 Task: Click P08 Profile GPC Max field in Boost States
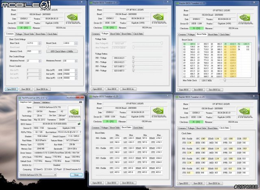tap(131, 168)
